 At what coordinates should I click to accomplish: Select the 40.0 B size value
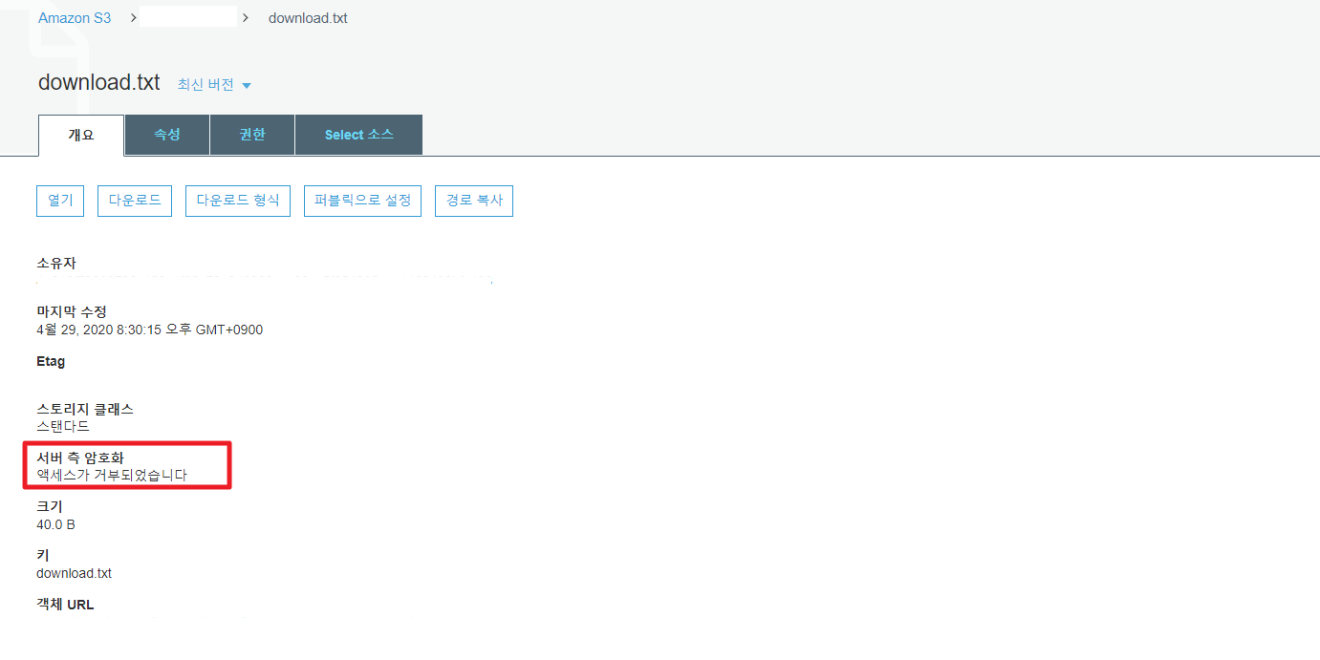click(55, 524)
